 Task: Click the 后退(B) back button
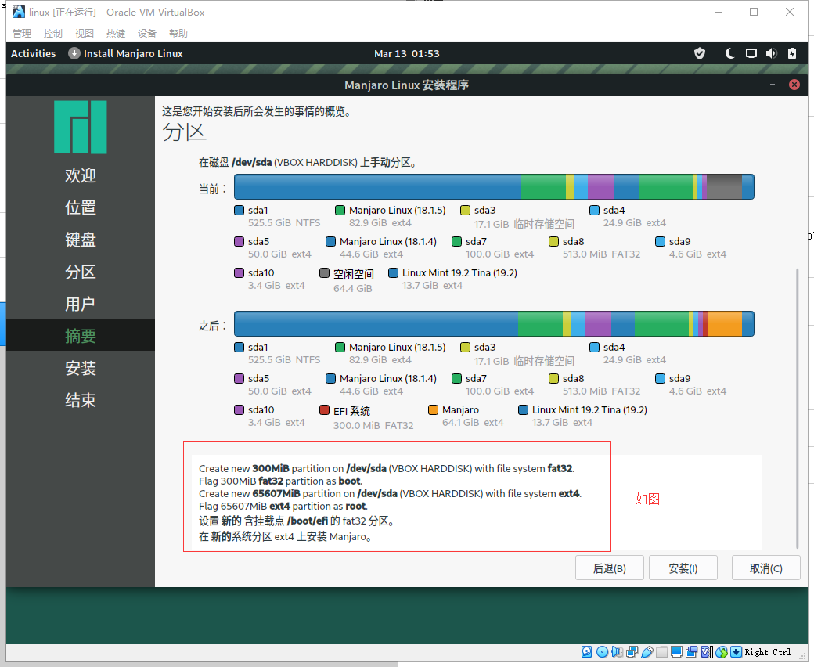609,568
